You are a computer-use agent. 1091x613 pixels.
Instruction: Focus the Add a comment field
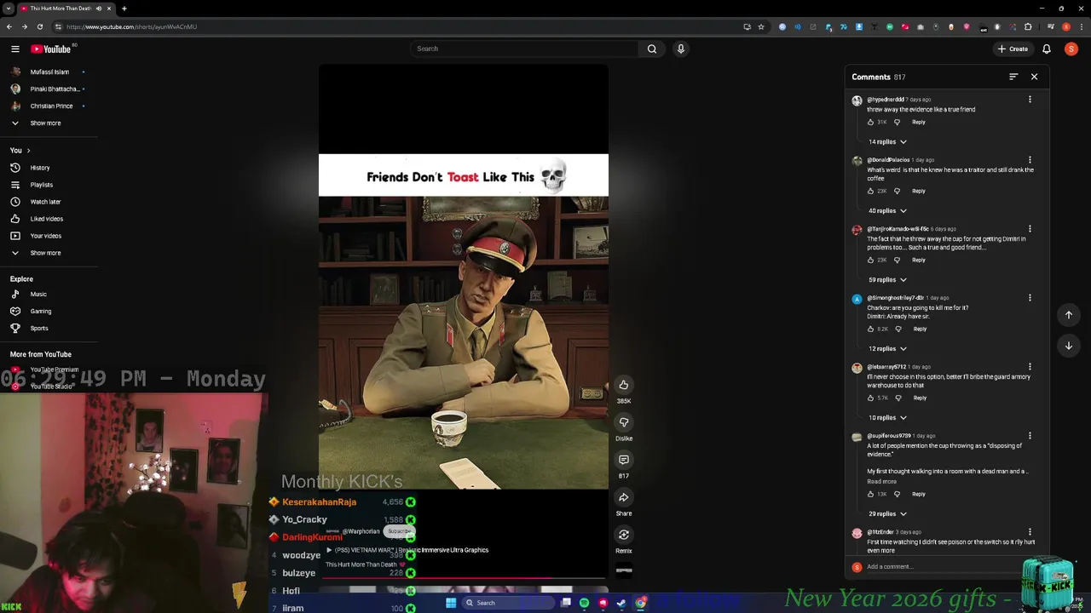(943, 567)
